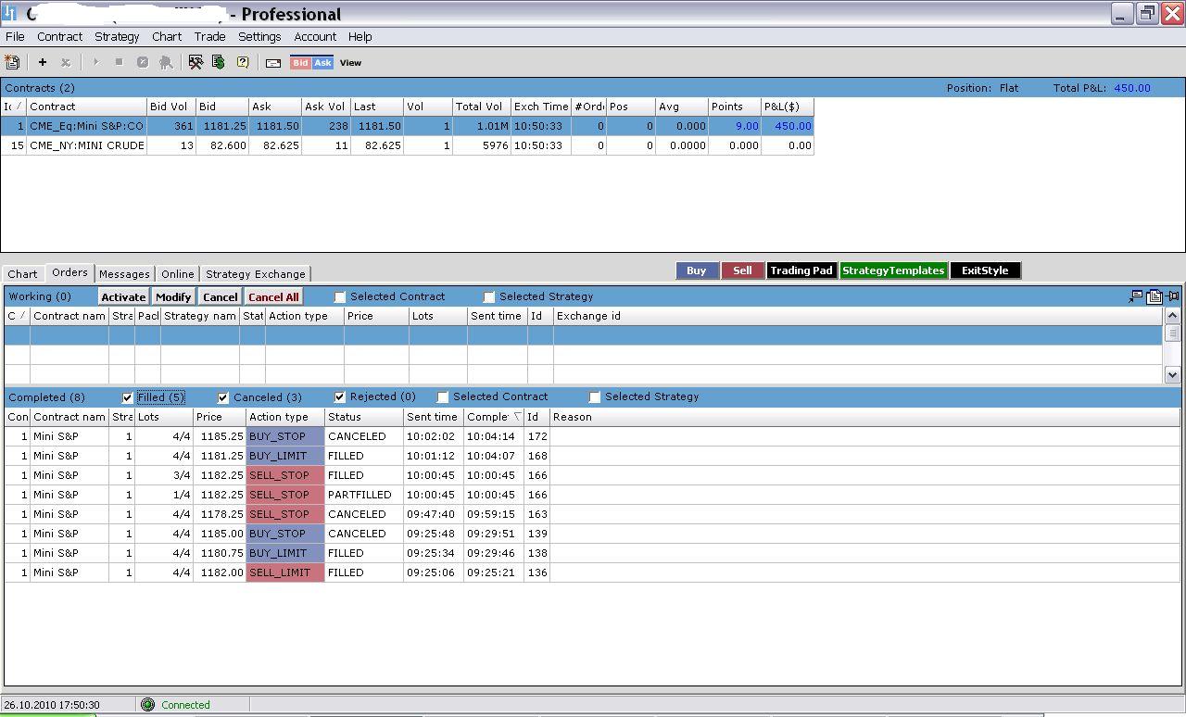
Task: Enable Selected Contract checkbox in Working row
Action: tap(340, 297)
